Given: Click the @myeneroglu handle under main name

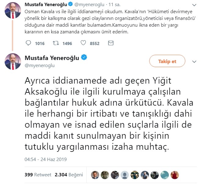Looking at the screenshot, I should [40, 66].
